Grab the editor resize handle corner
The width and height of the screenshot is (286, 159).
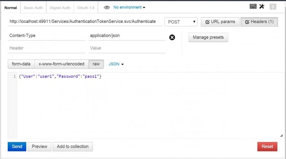[x=281, y=136]
